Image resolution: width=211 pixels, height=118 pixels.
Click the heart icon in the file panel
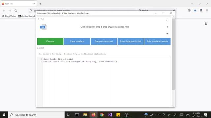[167, 33]
